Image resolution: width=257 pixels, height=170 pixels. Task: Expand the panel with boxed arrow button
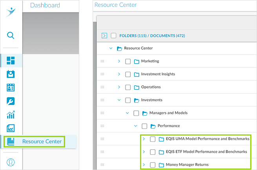pos(104,36)
